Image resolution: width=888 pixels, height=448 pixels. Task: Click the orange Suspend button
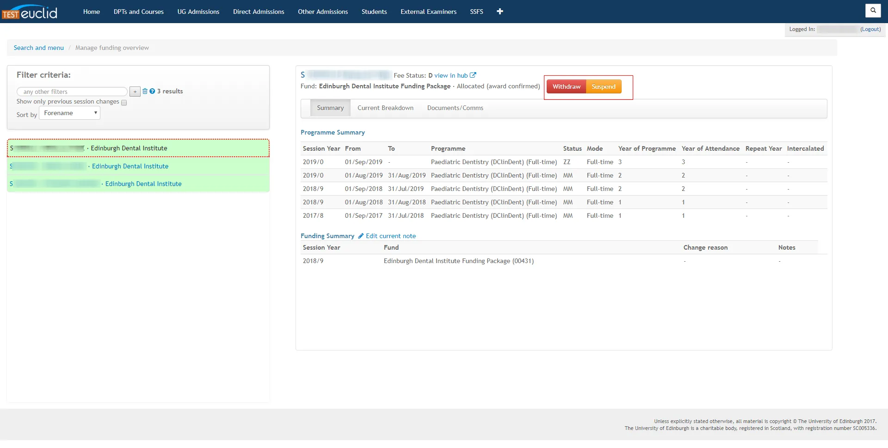603,87
